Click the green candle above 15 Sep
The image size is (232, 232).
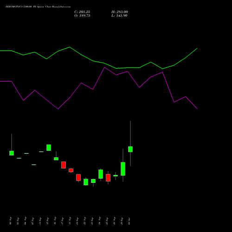[49, 148]
